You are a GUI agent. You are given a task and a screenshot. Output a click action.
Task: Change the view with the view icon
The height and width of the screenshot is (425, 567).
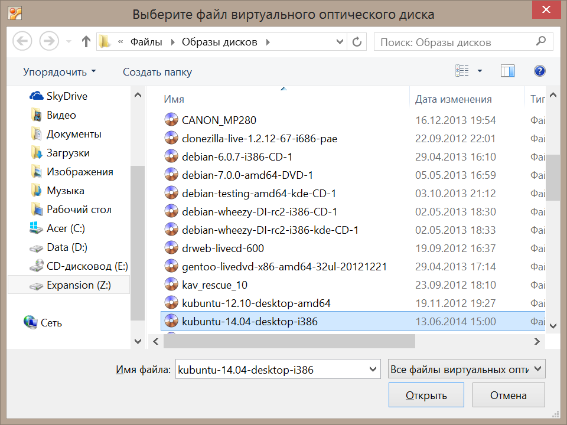pos(462,71)
